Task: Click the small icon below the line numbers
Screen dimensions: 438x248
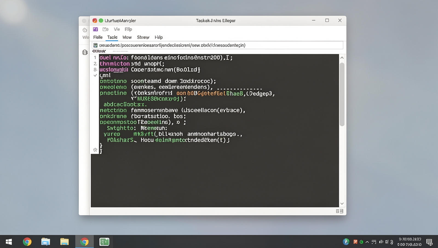Action: [x=95, y=150]
